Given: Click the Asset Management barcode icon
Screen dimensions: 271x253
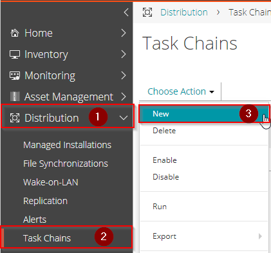Looking at the screenshot, I should pos(15,97).
